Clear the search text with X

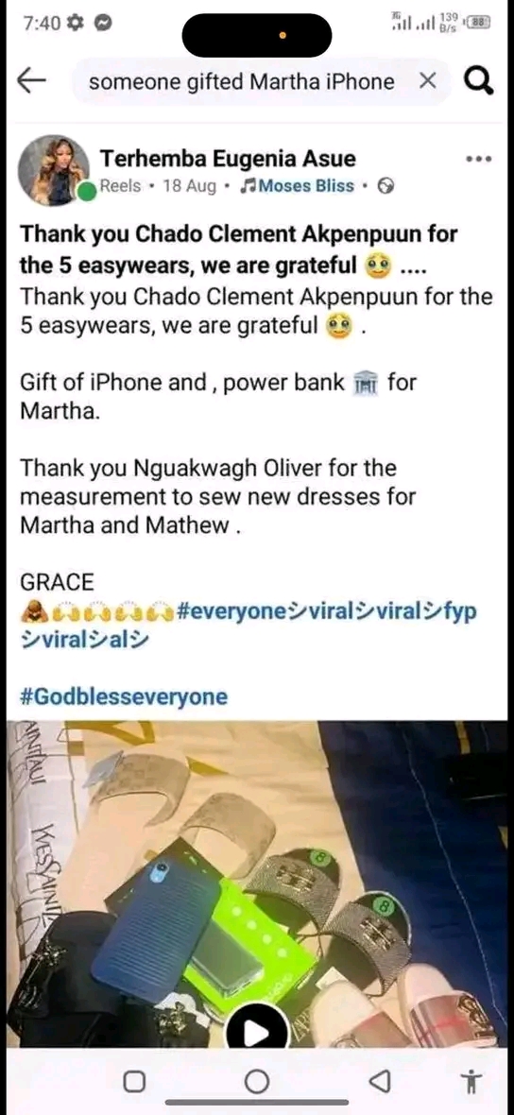click(x=427, y=81)
